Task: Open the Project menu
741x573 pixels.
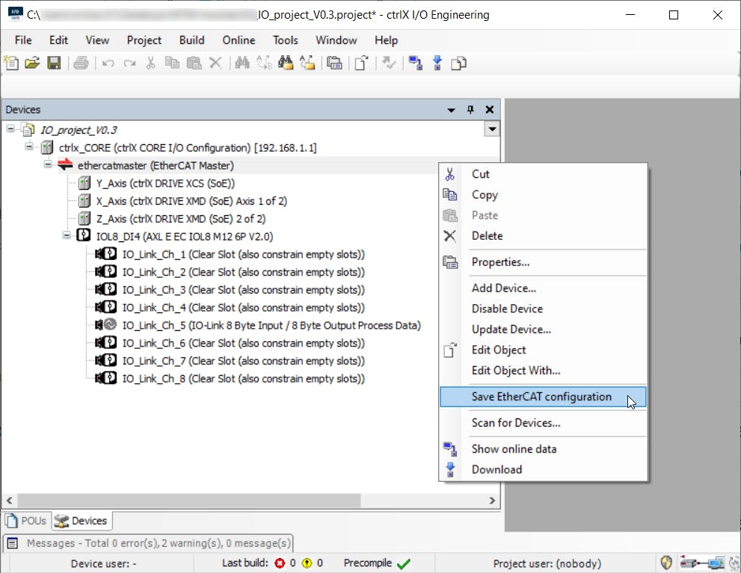Action: click(x=144, y=40)
